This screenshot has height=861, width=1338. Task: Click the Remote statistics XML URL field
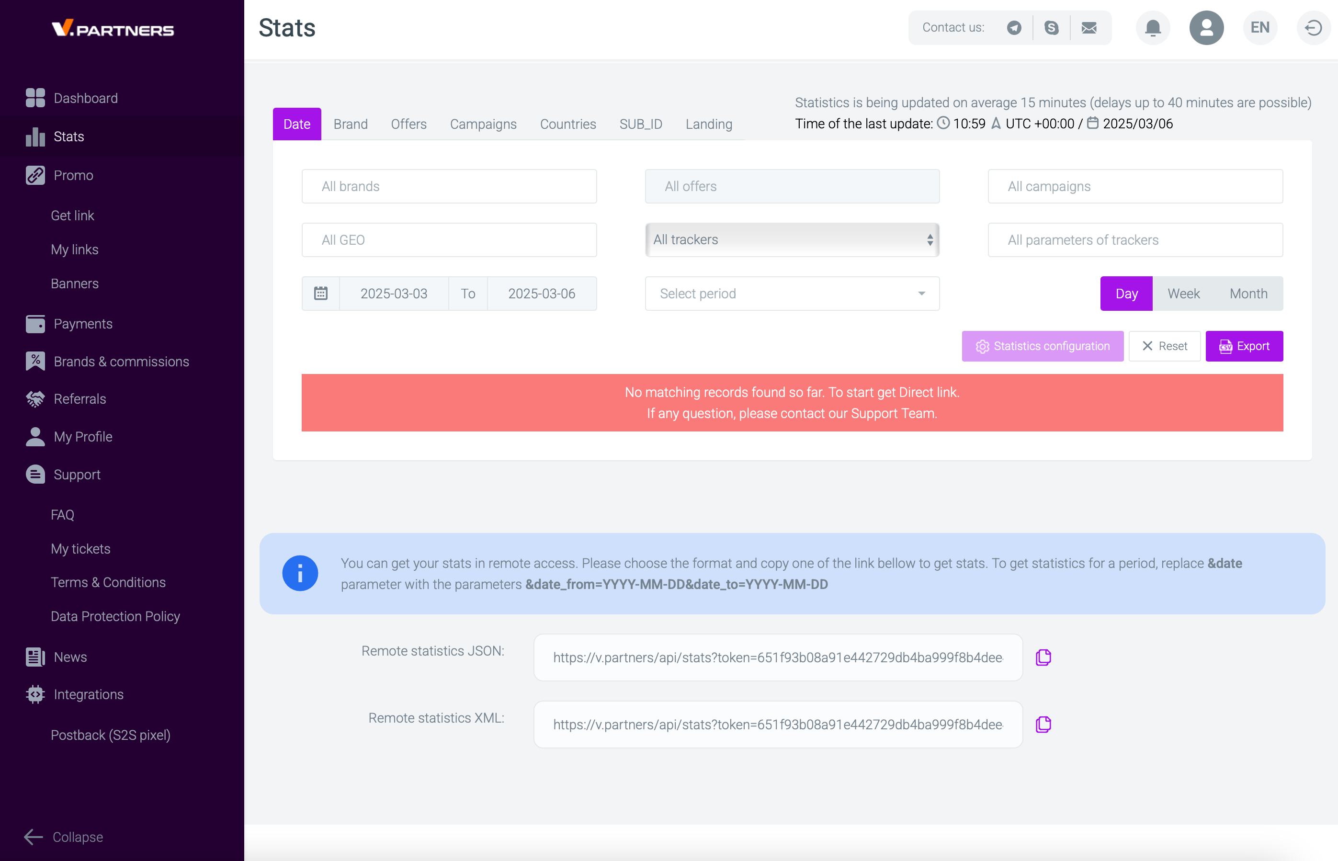click(778, 725)
